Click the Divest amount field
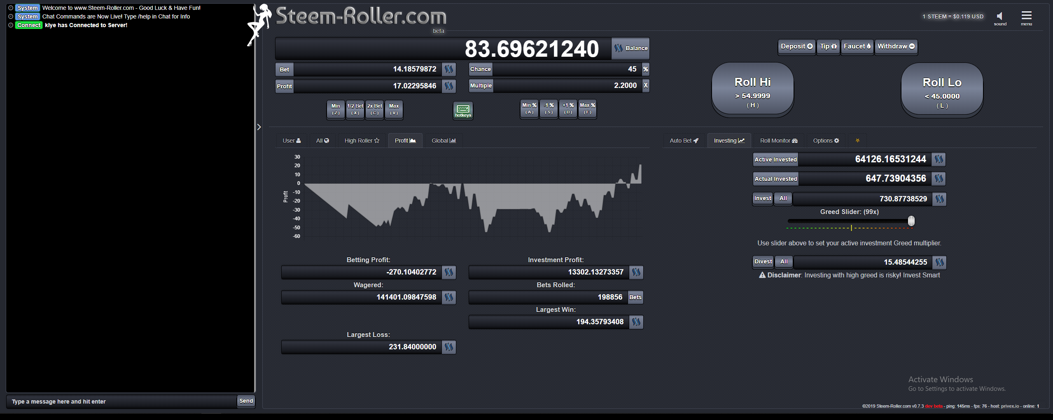Viewport: 1053px width, 420px height. 863,262
